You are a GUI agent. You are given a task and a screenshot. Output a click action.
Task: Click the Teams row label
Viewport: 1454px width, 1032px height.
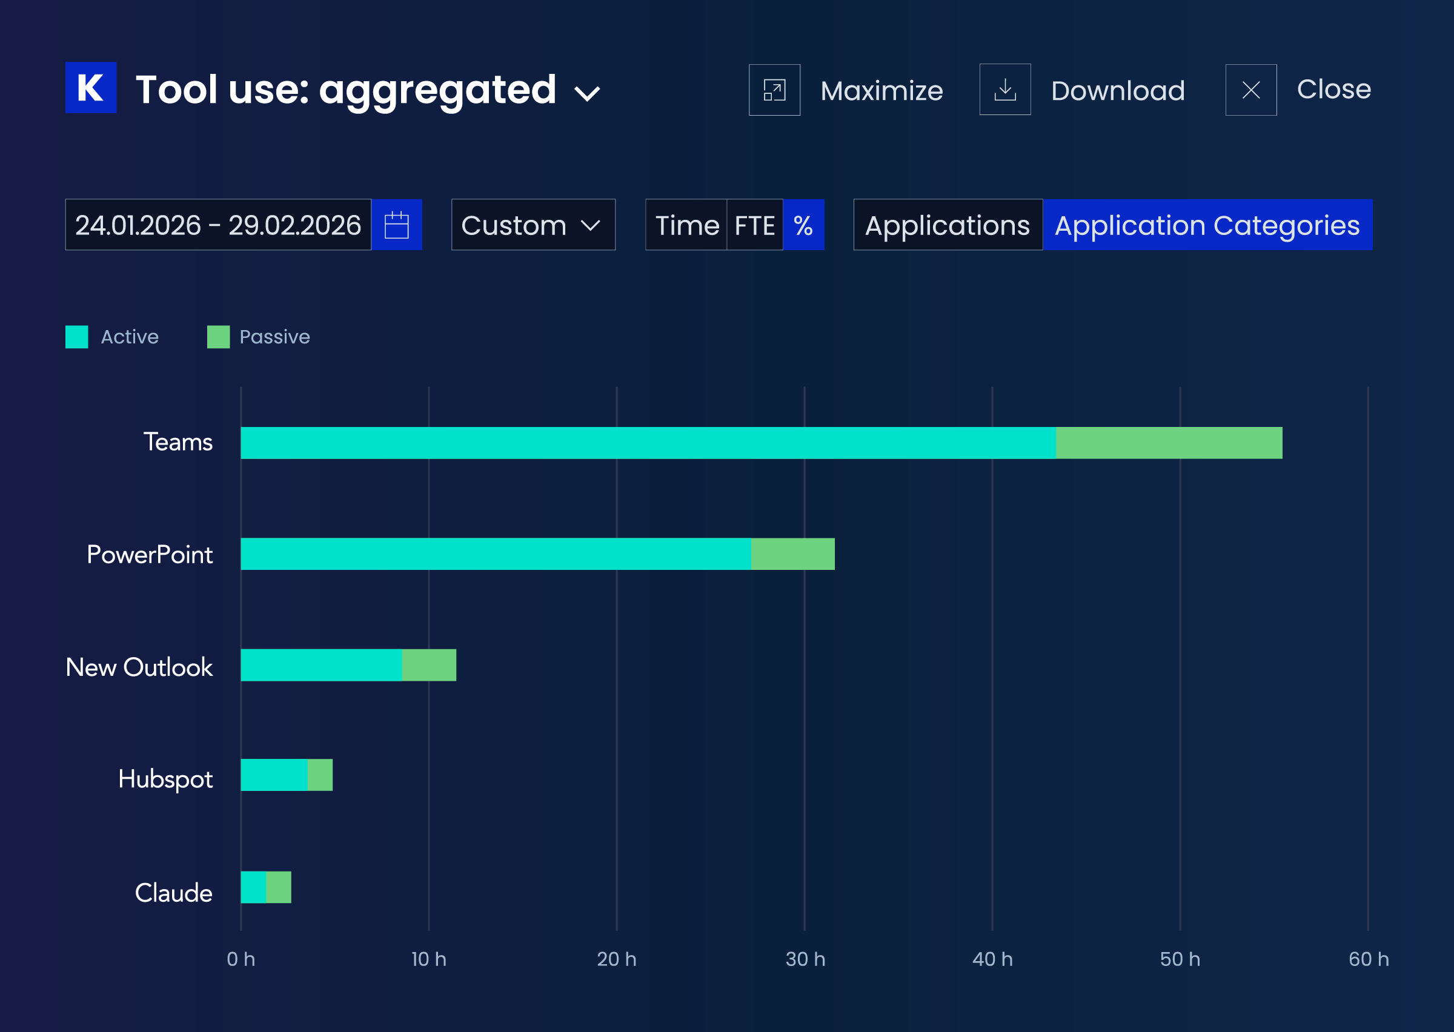point(178,442)
